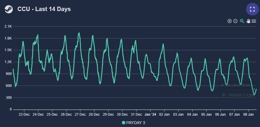Screen dimensions: 260x127
Task: Click the 31 Dec axis label
Action: click(136, 115)
